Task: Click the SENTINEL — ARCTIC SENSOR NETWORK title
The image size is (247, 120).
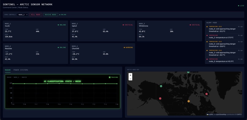Action: coord(28,4)
